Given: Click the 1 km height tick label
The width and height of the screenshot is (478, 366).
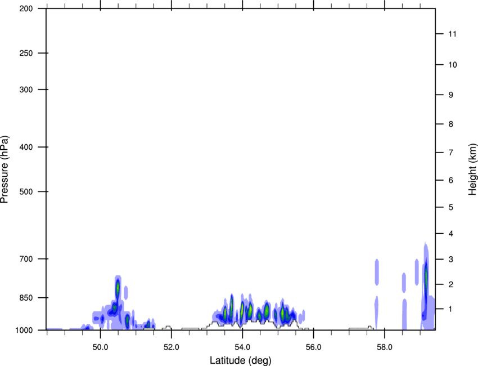Looking at the screenshot, I should 451,309.
